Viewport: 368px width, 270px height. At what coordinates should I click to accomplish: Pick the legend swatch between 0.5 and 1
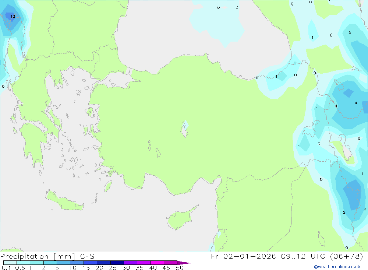pos(24,263)
